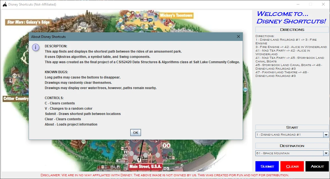Click the City Hall label on map
The height and width of the screenshot is (179, 330).
pos(125,157)
